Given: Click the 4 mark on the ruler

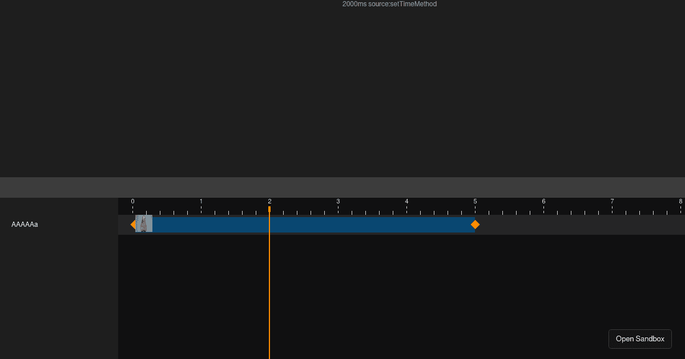Looking at the screenshot, I should pyautogui.click(x=406, y=201).
